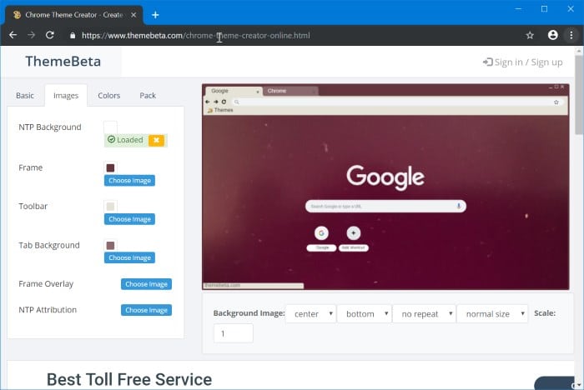Switch to the Basic tab
Screen dimensions: 584x390
click(25, 96)
